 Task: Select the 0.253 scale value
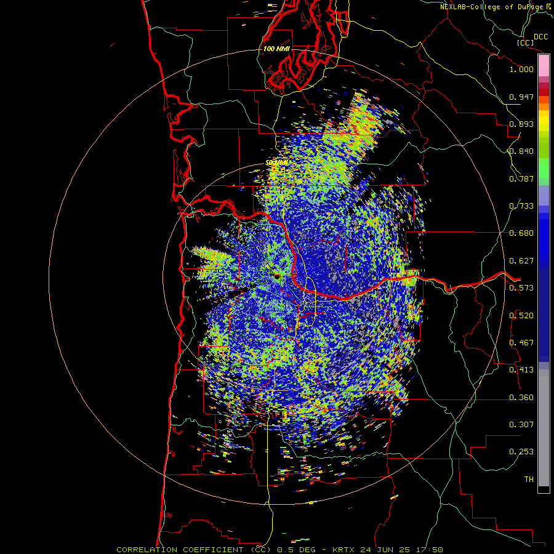(521, 452)
